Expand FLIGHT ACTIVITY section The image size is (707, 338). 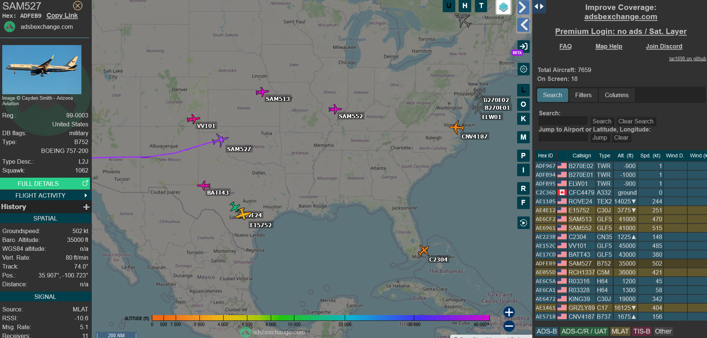point(45,195)
